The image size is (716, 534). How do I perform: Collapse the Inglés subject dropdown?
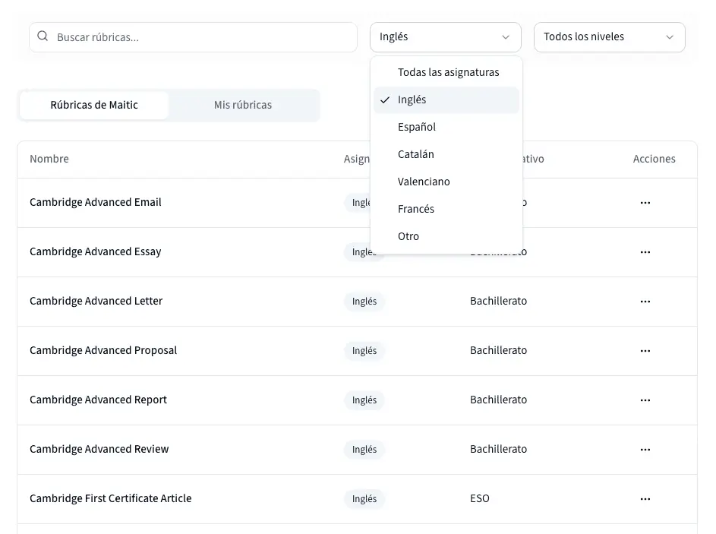point(445,37)
